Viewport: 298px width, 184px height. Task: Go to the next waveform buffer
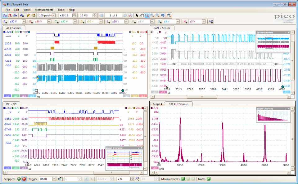click(x=125, y=15)
